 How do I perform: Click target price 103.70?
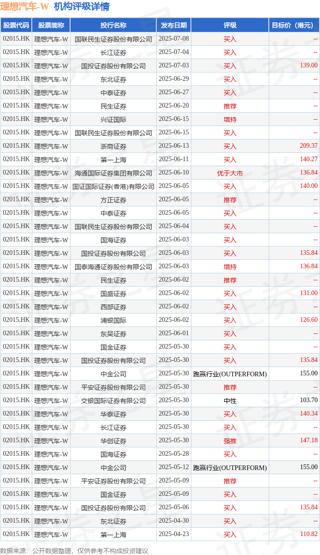tap(308, 400)
